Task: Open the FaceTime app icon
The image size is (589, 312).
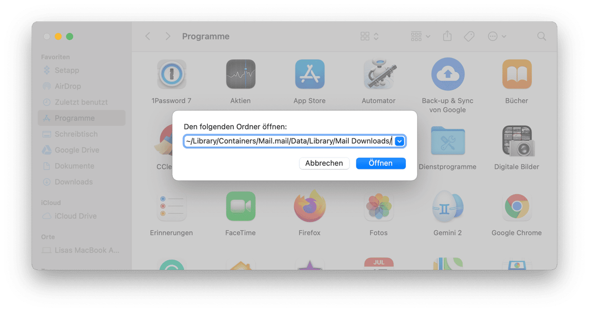Action: (x=241, y=206)
